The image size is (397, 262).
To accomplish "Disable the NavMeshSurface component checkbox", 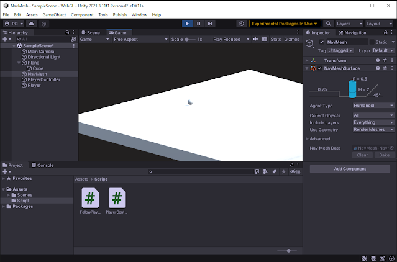I will pyautogui.click(x=319, y=68).
